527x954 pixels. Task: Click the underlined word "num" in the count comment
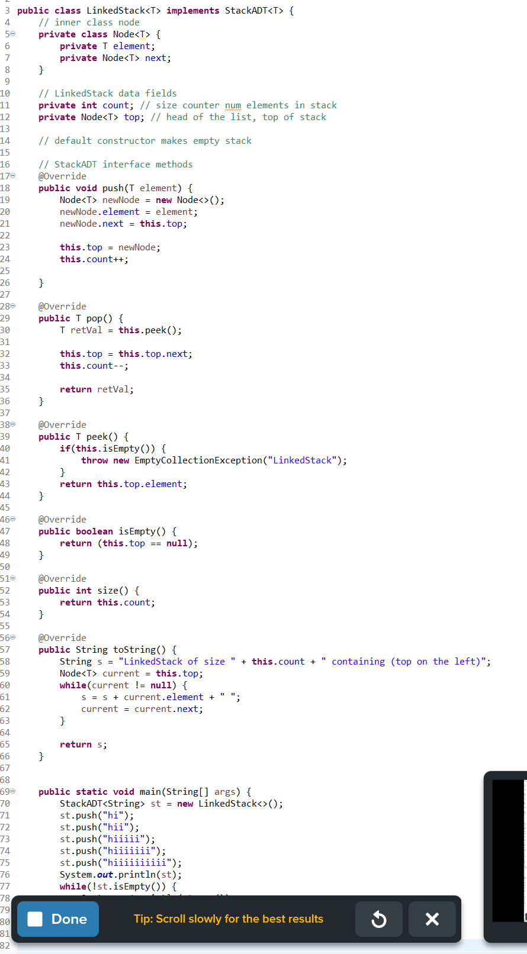(x=233, y=105)
